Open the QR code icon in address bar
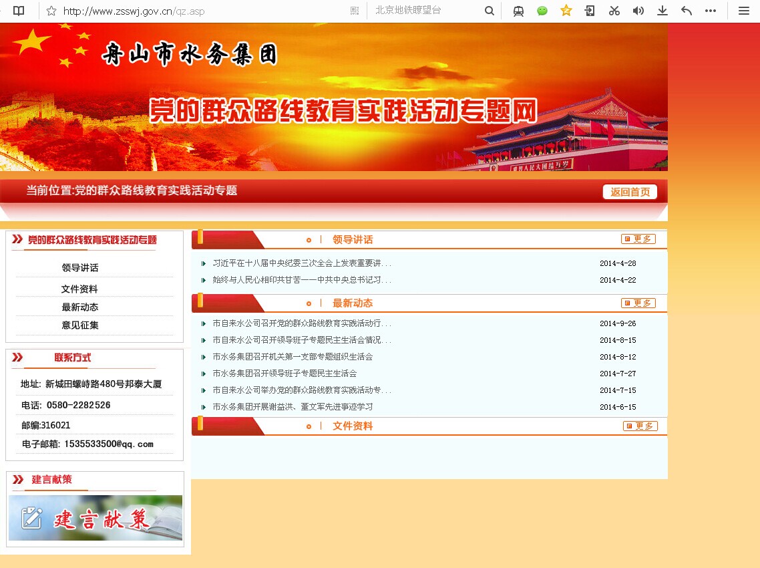This screenshot has width=760, height=568. click(x=355, y=11)
